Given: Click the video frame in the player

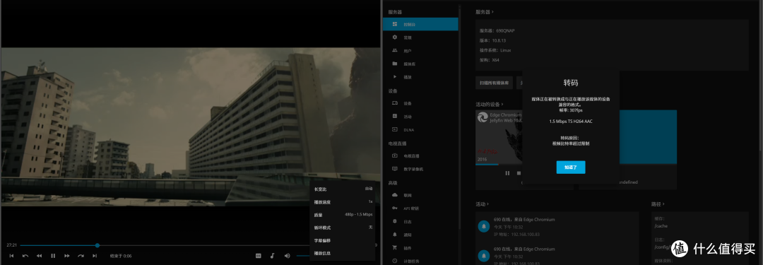Looking at the screenshot, I should click(x=190, y=126).
